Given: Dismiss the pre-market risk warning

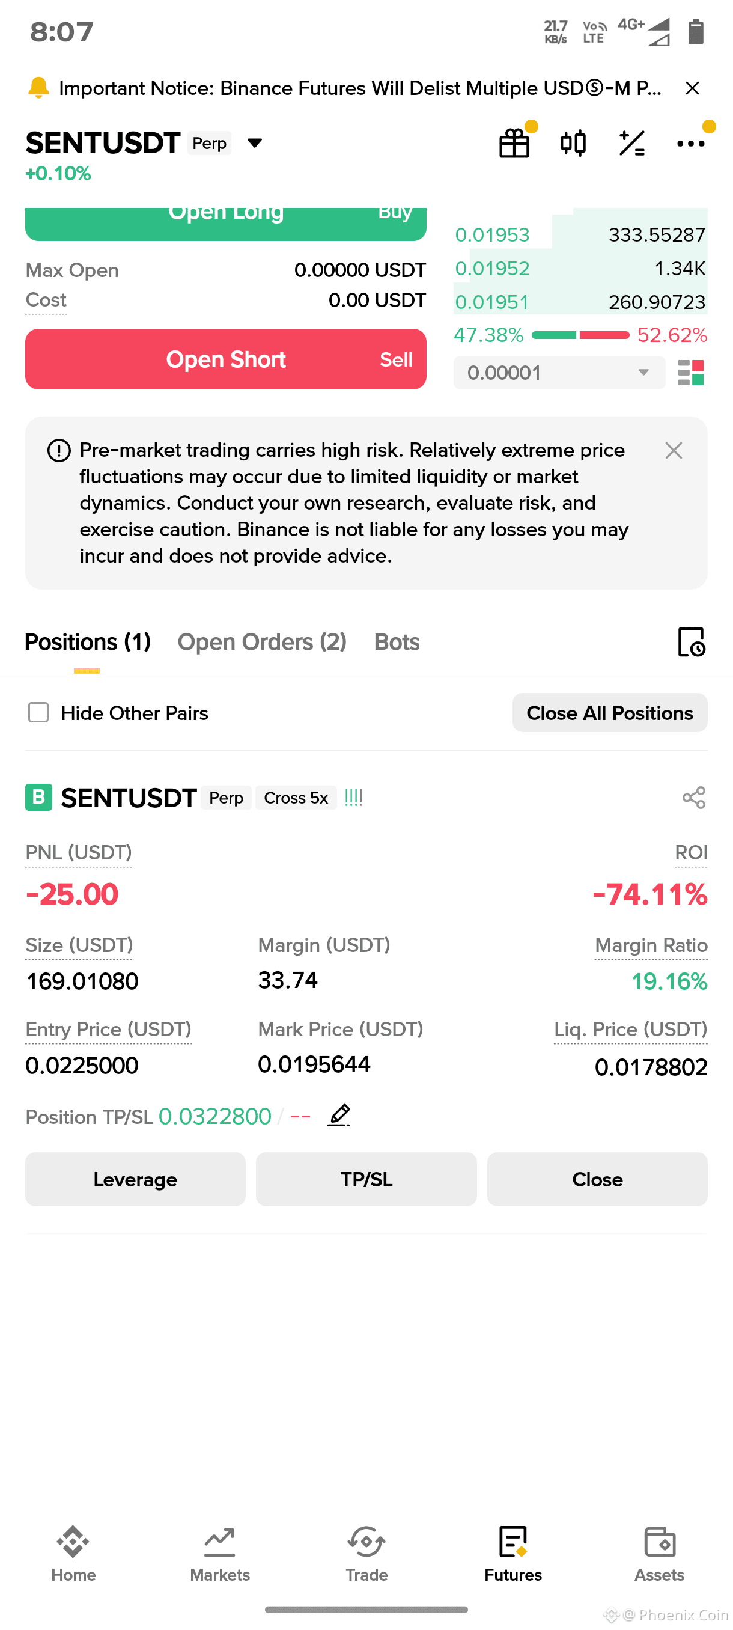Looking at the screenshot, I should [674, 451].
